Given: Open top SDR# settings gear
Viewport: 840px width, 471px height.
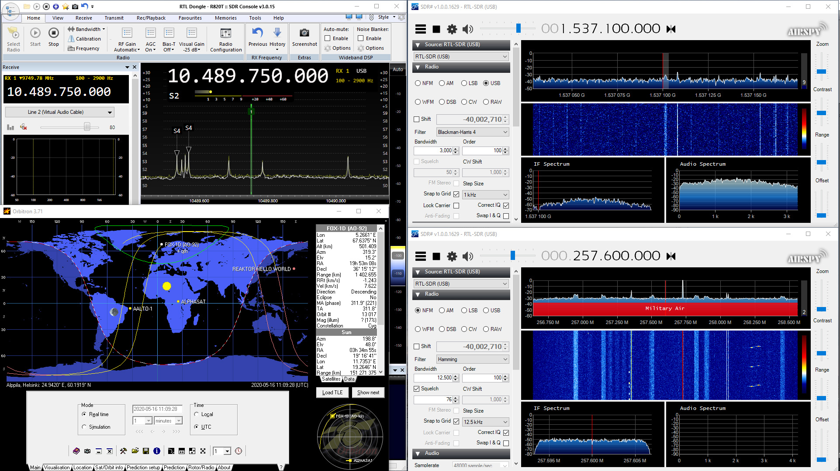Looking at the screenshot, I should [452, 29].
